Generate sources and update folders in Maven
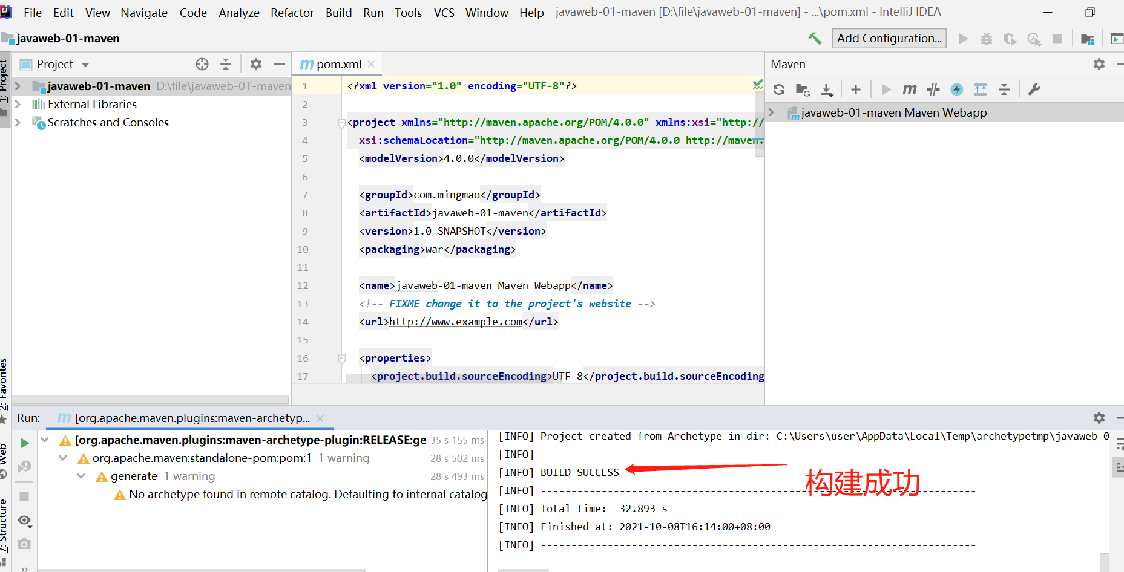The width and height of the screenshot is (1124, 572). pos(803,89)
